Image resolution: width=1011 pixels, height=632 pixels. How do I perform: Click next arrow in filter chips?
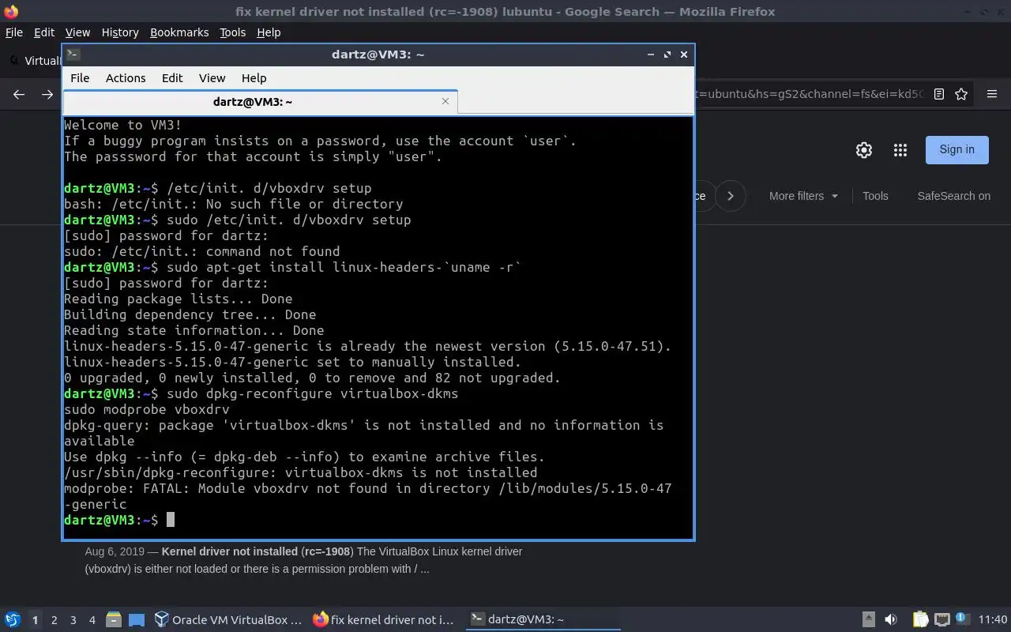tap(731, 196)
